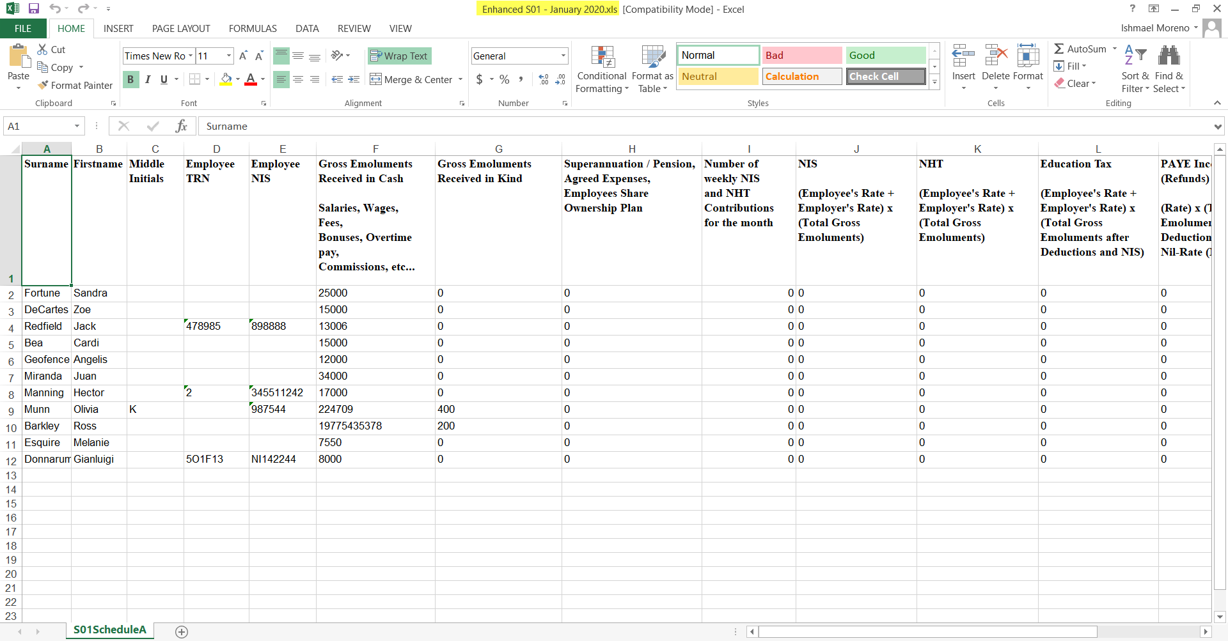This screenshot has height=641, width=1228.
Task: Decrease indent with the outdent icon
Action: point(337,79)
